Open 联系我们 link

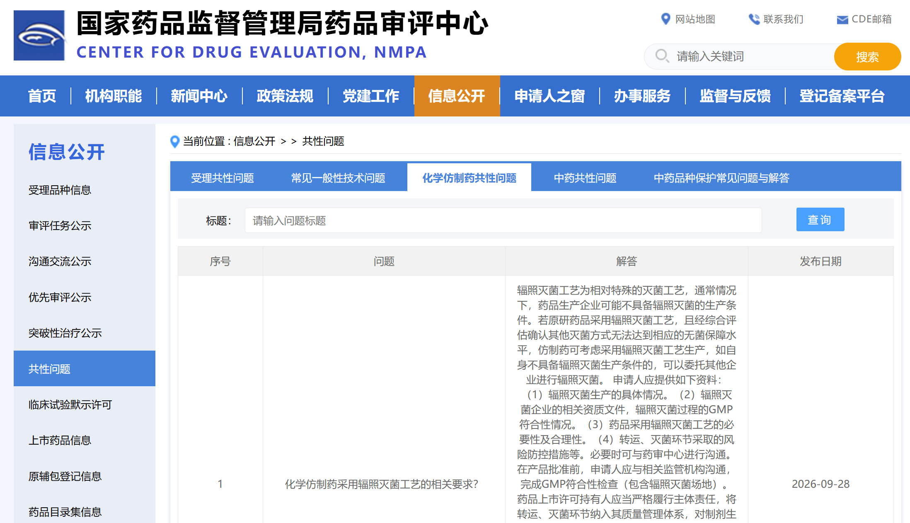783,19
